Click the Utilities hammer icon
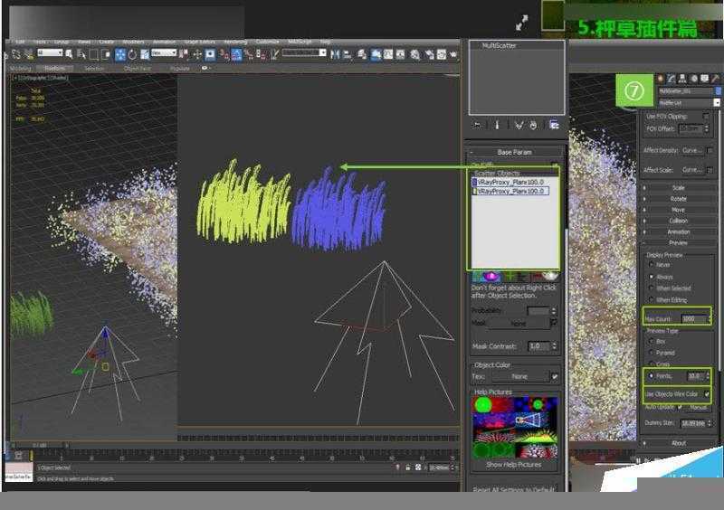 coord(715,79)
